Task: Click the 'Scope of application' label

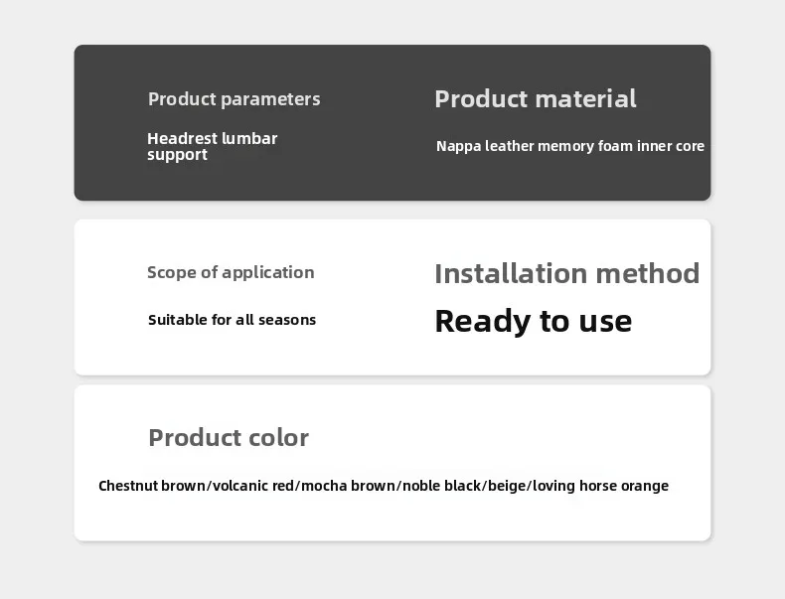Action: pos(231,272)
